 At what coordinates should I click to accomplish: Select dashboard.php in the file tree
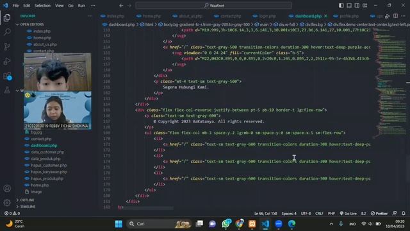(44, 146)
